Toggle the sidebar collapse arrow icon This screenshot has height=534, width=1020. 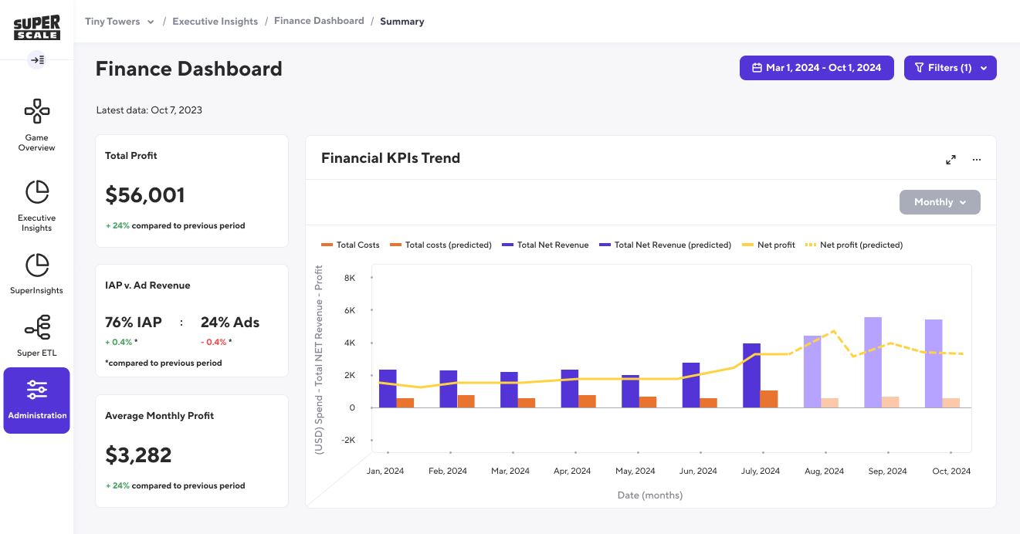(x=37, y=59)
